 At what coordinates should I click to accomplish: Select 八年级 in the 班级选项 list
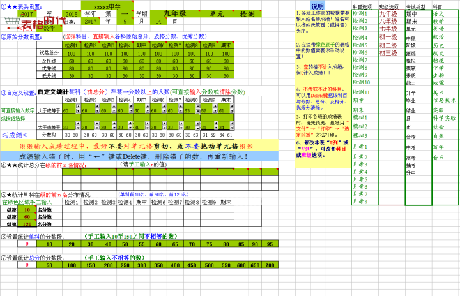(389, 21)
